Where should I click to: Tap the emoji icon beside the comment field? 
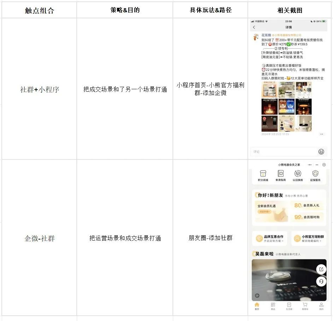pos(321,151)
